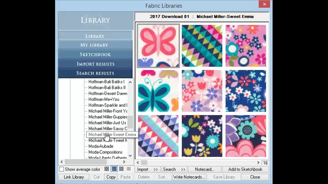Viewport: 328px width, 184px height.
Task: Click tree horizontal scroll right arrow
Action: point(124,162)
